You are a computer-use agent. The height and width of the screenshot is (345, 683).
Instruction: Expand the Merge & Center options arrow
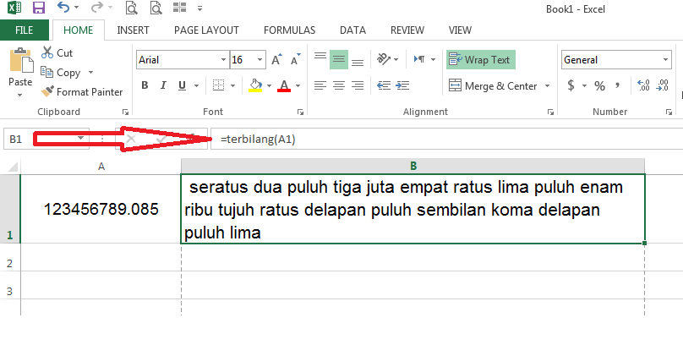(548, 85)
